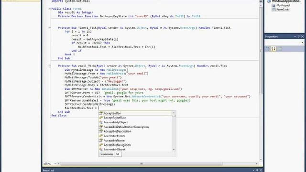Choose AcceptRejectRule from the completion list
The height and width of the screenshot is (172, 306).
(135, 118)
